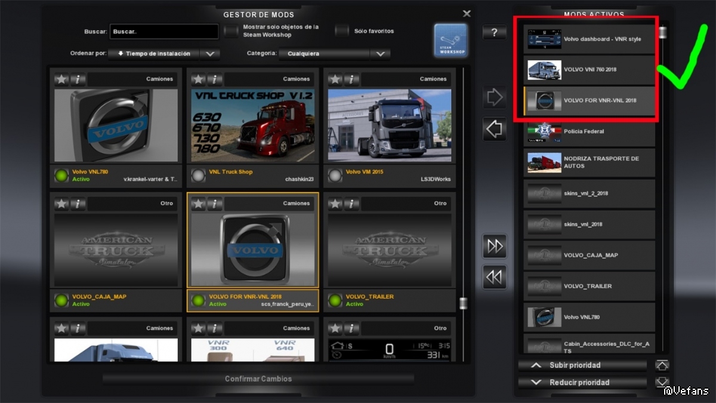Show info for Volvo VM 2015 mod

pos(351,79)
